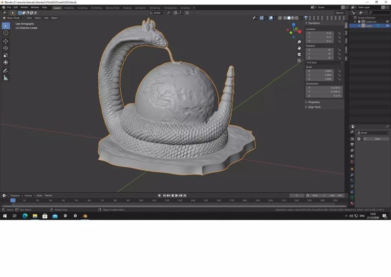This screenshot has width=391, height=277.
Task: Hide the snake object with its eye icon
Action: point(387,25)
